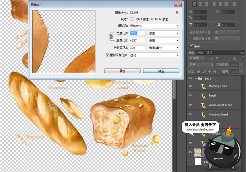Viewport: 246px width, 172px height.
Task: Filter layers by type layers icon
Action: 223,58
